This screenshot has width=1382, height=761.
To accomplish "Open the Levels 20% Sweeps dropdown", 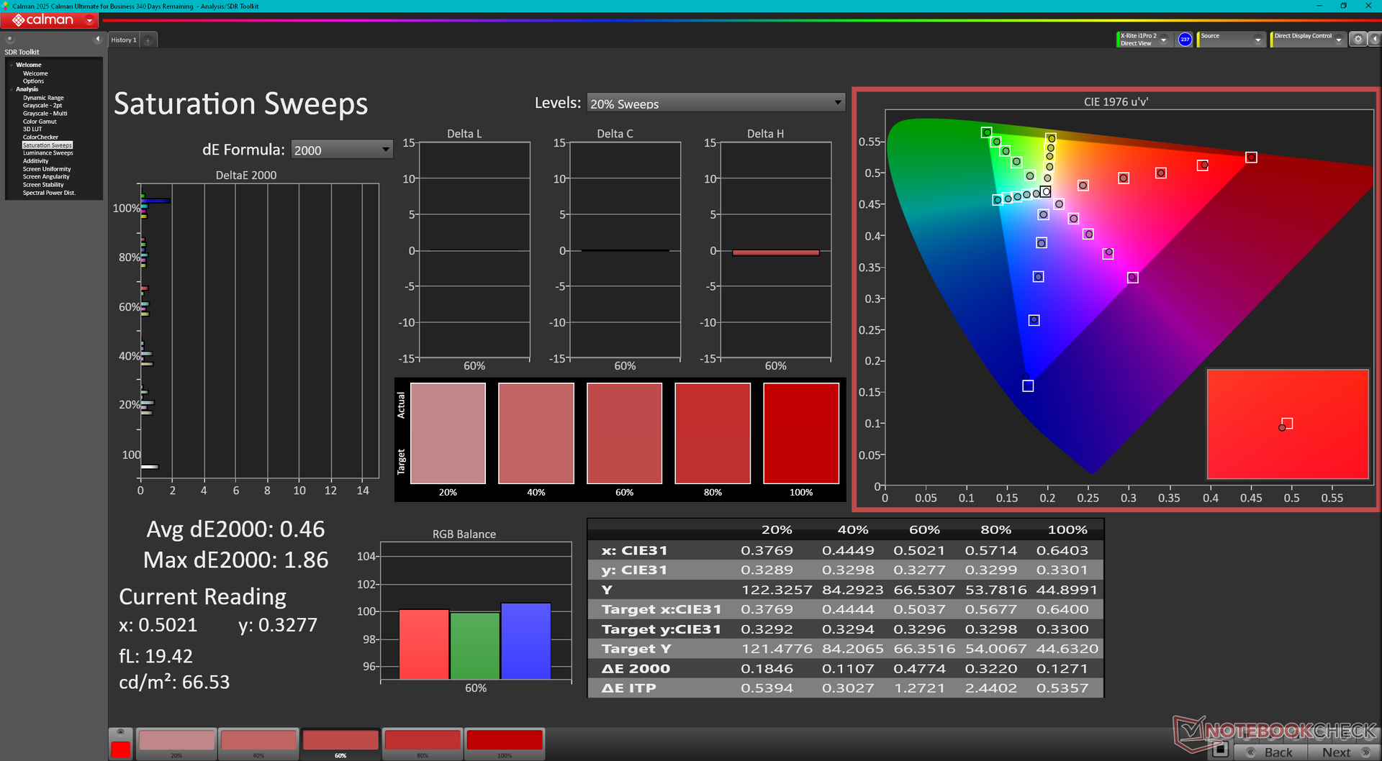I will [x=715, y=103].
